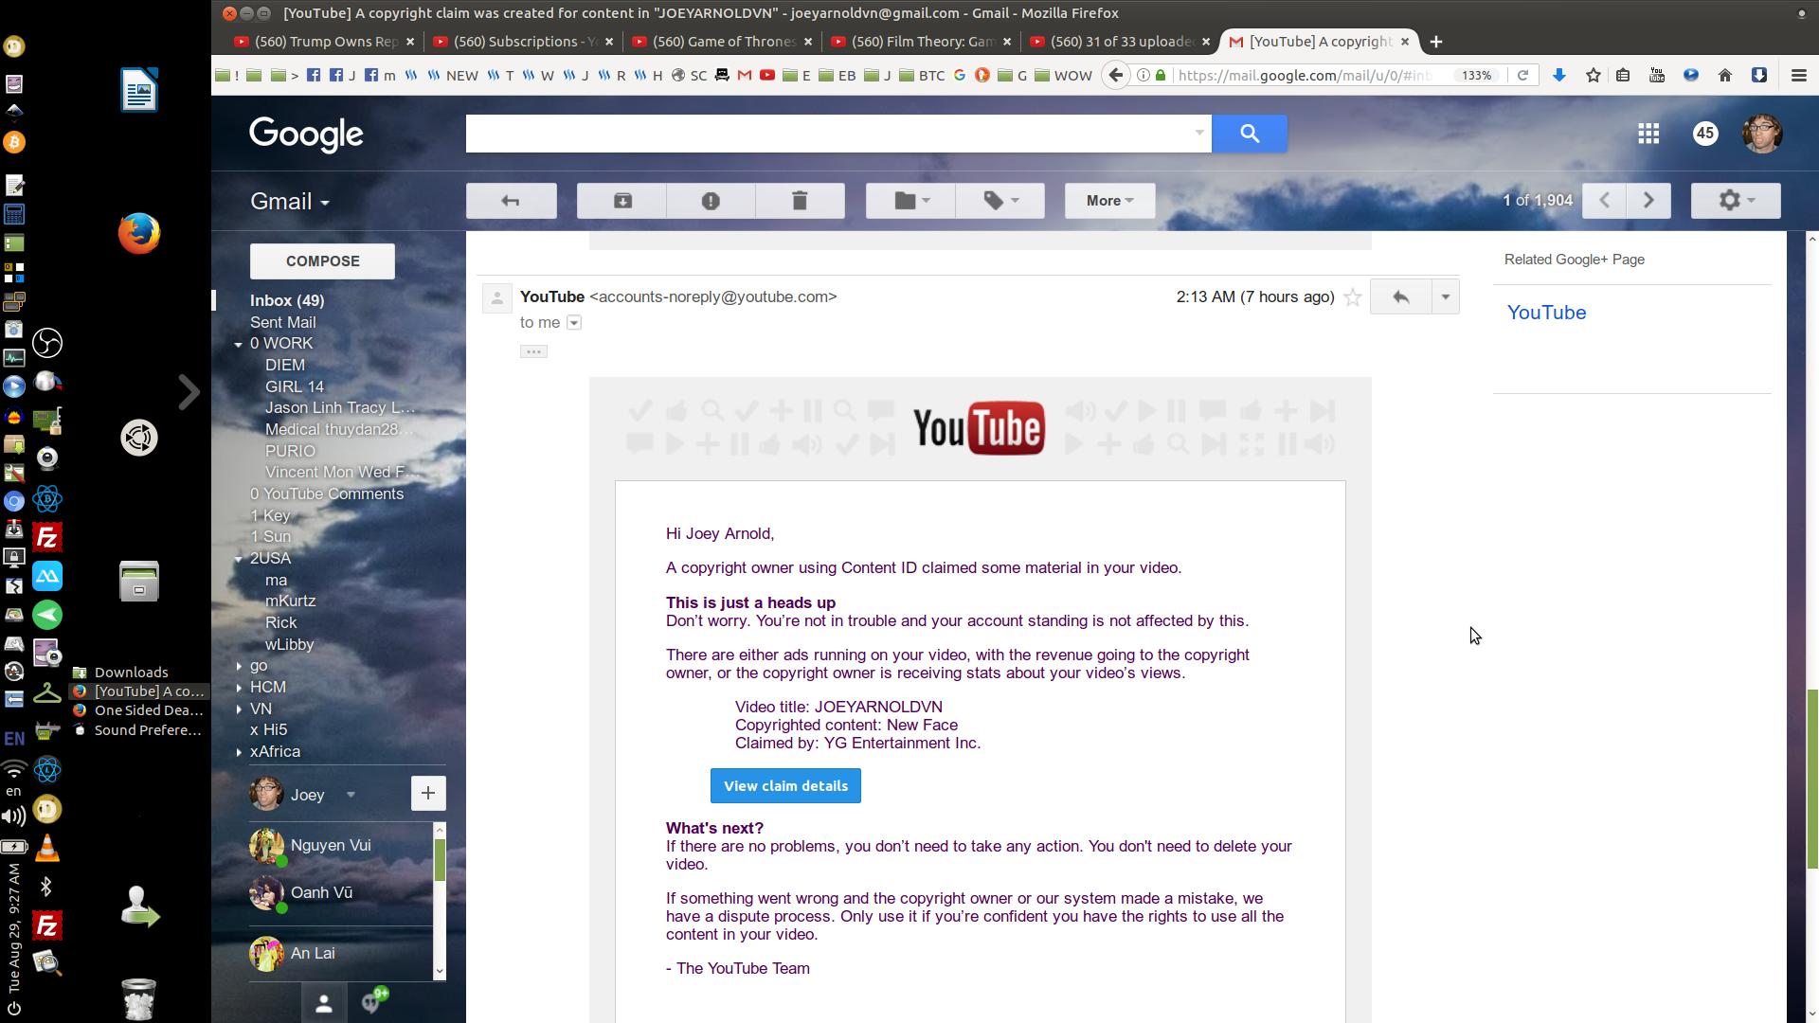This screenshot has height=1023, width=1819.
Task: Open the Google account profile picture
Action: tap(1762, 134)
